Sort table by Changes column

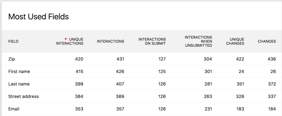(x=267, y=42)
